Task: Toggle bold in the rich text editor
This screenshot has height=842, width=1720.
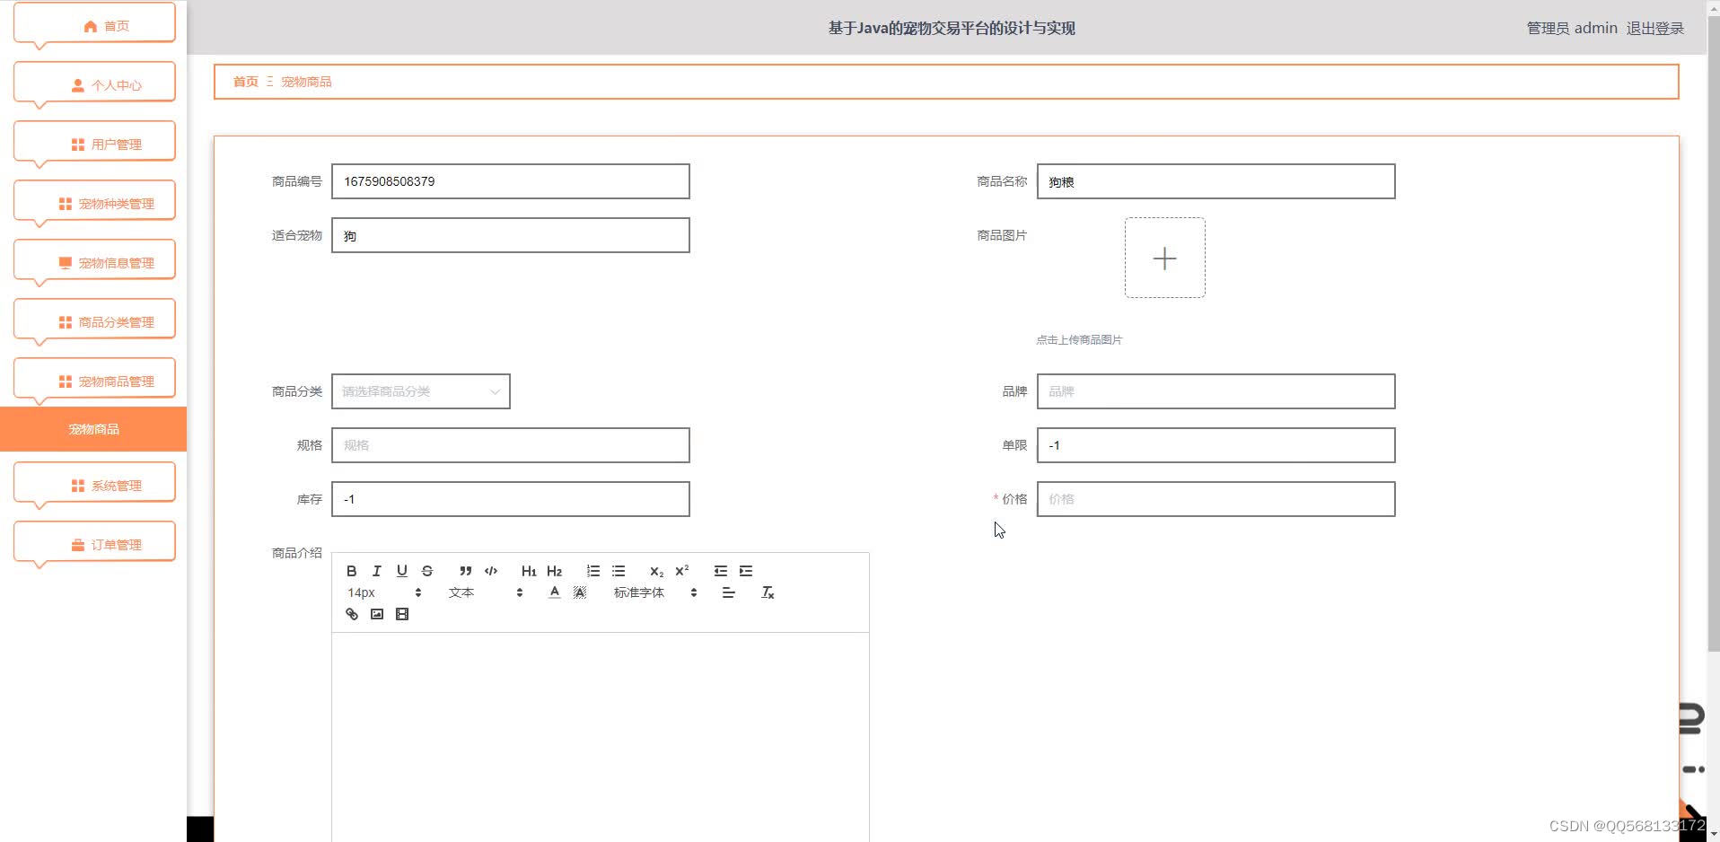Action: [352, 571]
